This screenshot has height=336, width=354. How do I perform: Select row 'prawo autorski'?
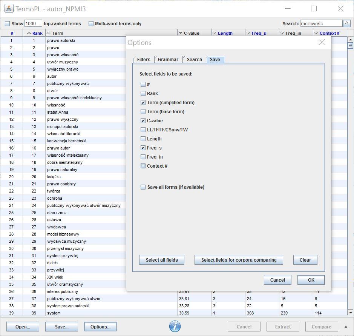[63, 40]
